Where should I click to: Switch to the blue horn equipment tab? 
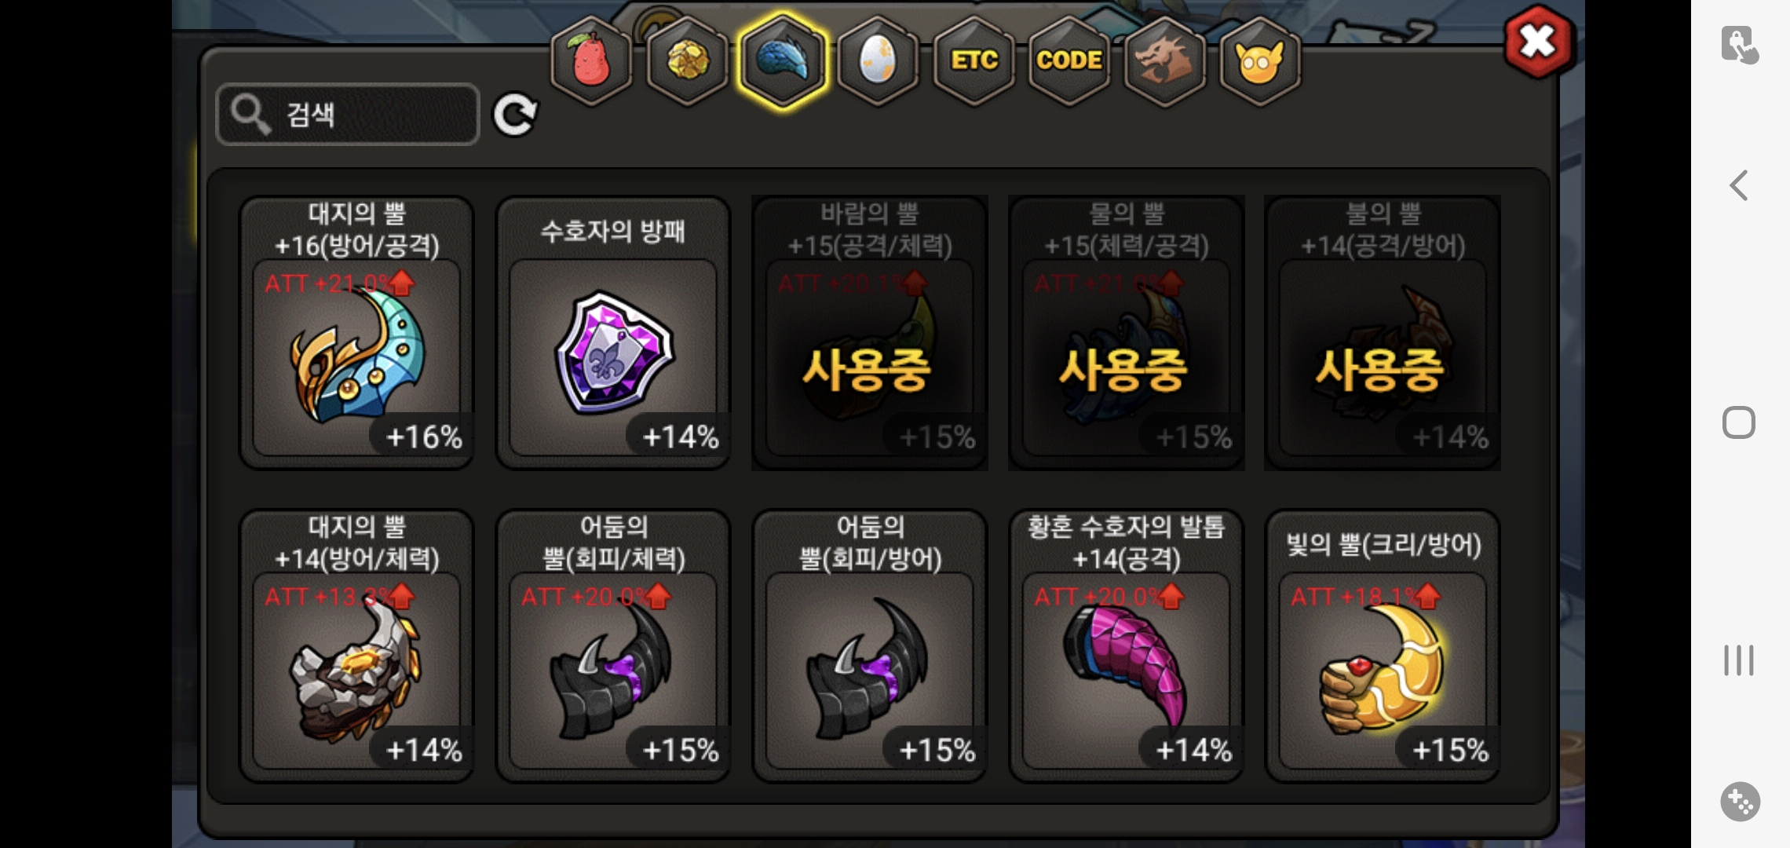pos(783,60)
